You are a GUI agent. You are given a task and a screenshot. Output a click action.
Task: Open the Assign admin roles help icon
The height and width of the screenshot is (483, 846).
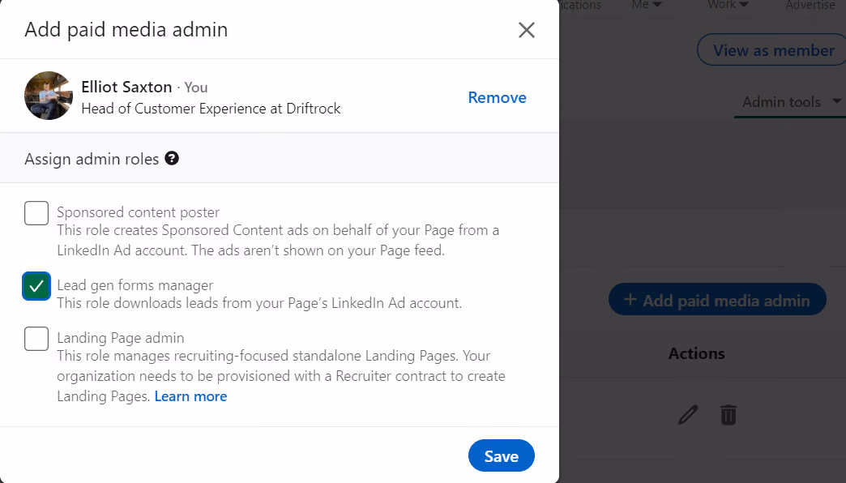coord(172,159)
